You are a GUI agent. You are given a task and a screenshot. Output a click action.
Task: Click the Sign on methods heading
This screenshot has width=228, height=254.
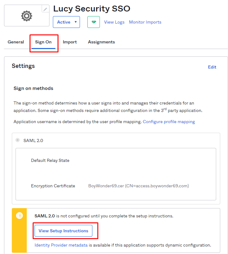(33, 88)
